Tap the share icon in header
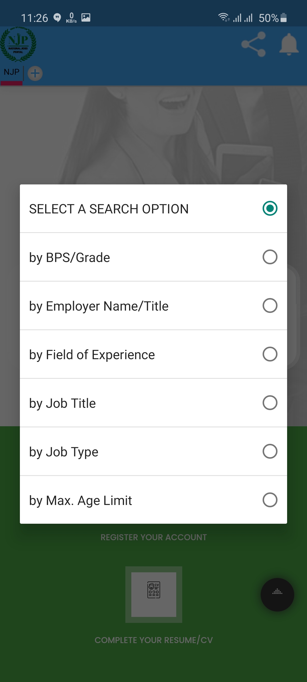The image size is (307, 682). pos(253,44)
